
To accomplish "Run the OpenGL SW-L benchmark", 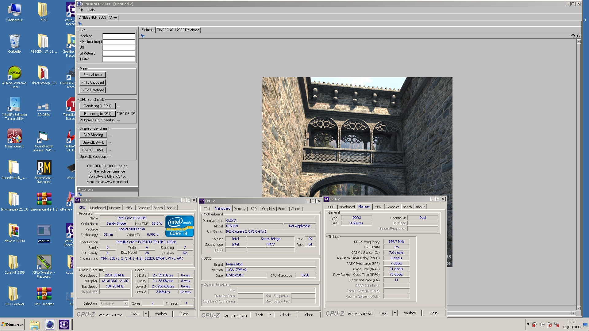I will [93, 143].
